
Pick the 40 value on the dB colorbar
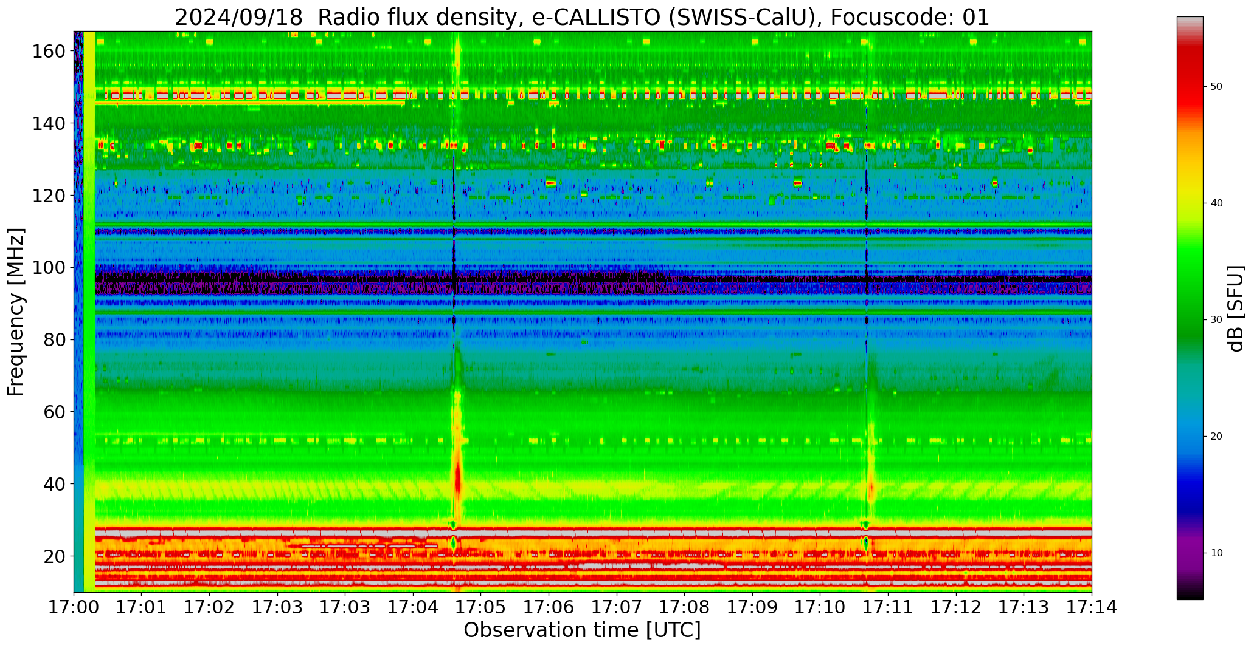[x=1216, y=203]
